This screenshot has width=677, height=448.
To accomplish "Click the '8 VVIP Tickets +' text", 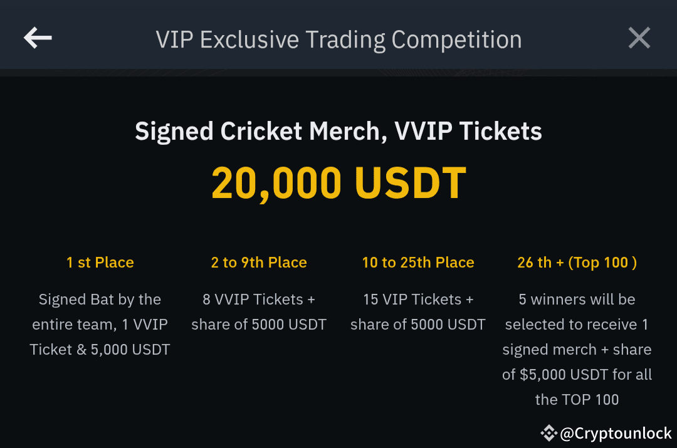I will coord(259,300).
